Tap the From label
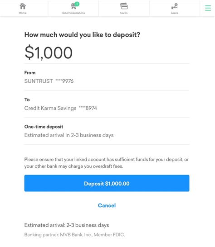215x247 pixels. [30, 73]
